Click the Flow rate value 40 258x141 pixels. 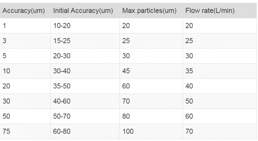pyautogui.click(x=189, y=86)
